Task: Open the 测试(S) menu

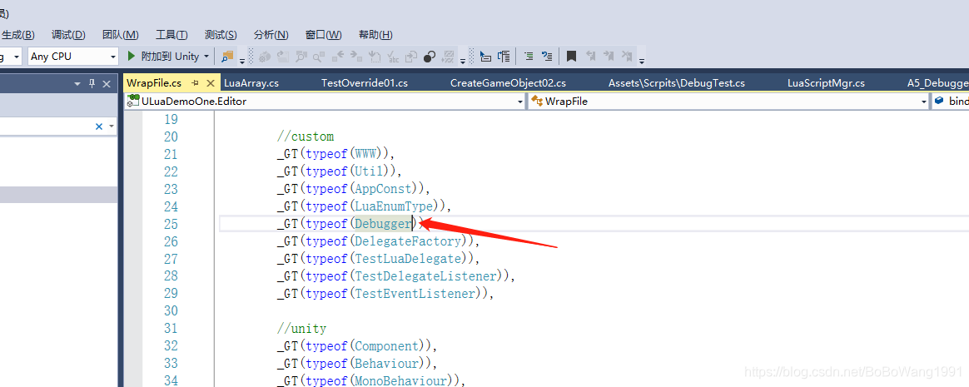Action: (221, 35)
